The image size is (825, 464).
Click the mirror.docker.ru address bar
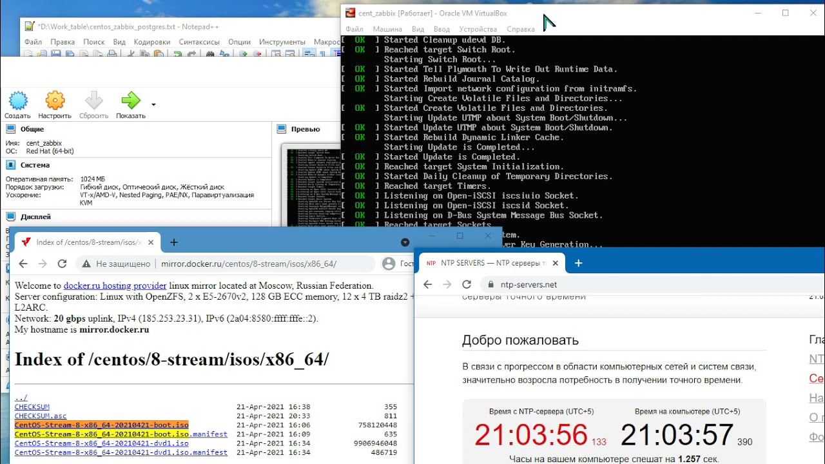click(226, 264)
